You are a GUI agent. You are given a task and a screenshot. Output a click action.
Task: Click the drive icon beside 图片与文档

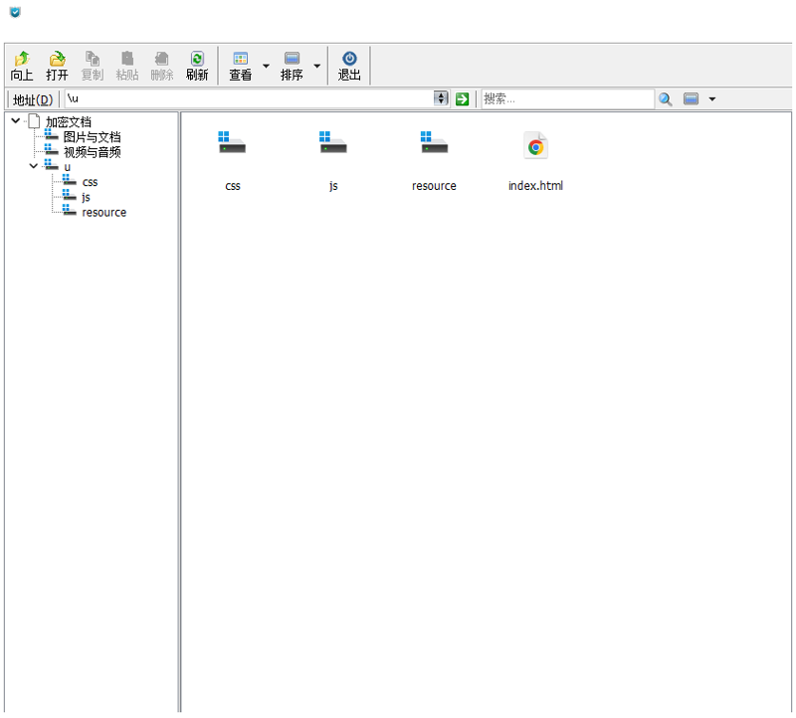(52, 135)
